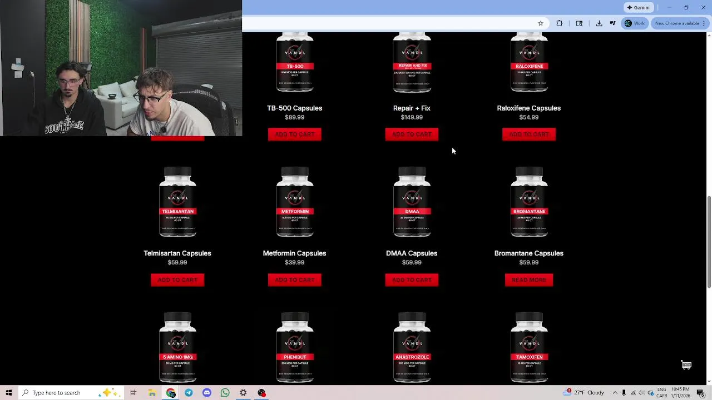712x400 pixels.
Task: Add Repair + Fix to cart
Action: pos(412,134)
